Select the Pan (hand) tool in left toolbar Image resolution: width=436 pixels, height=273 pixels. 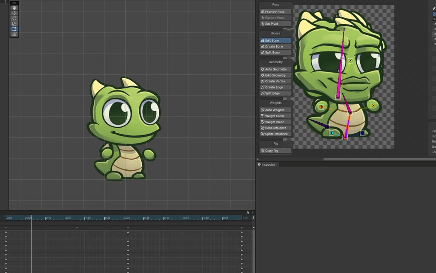coord(14,8)
